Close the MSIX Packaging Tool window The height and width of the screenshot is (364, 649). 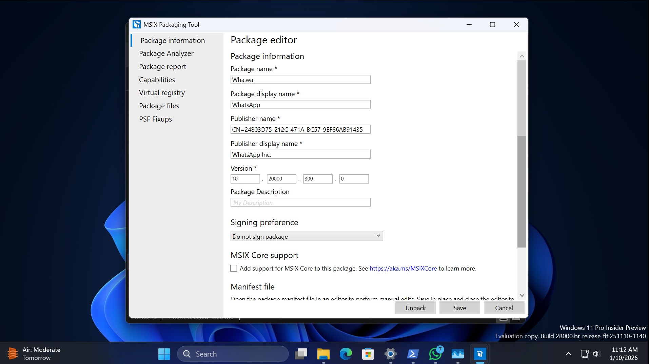pyautogui.click(x=516, y=24)
